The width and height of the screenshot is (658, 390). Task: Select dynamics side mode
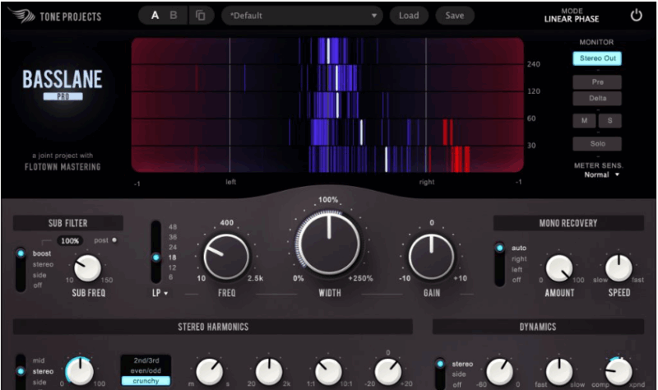point(459,374)
